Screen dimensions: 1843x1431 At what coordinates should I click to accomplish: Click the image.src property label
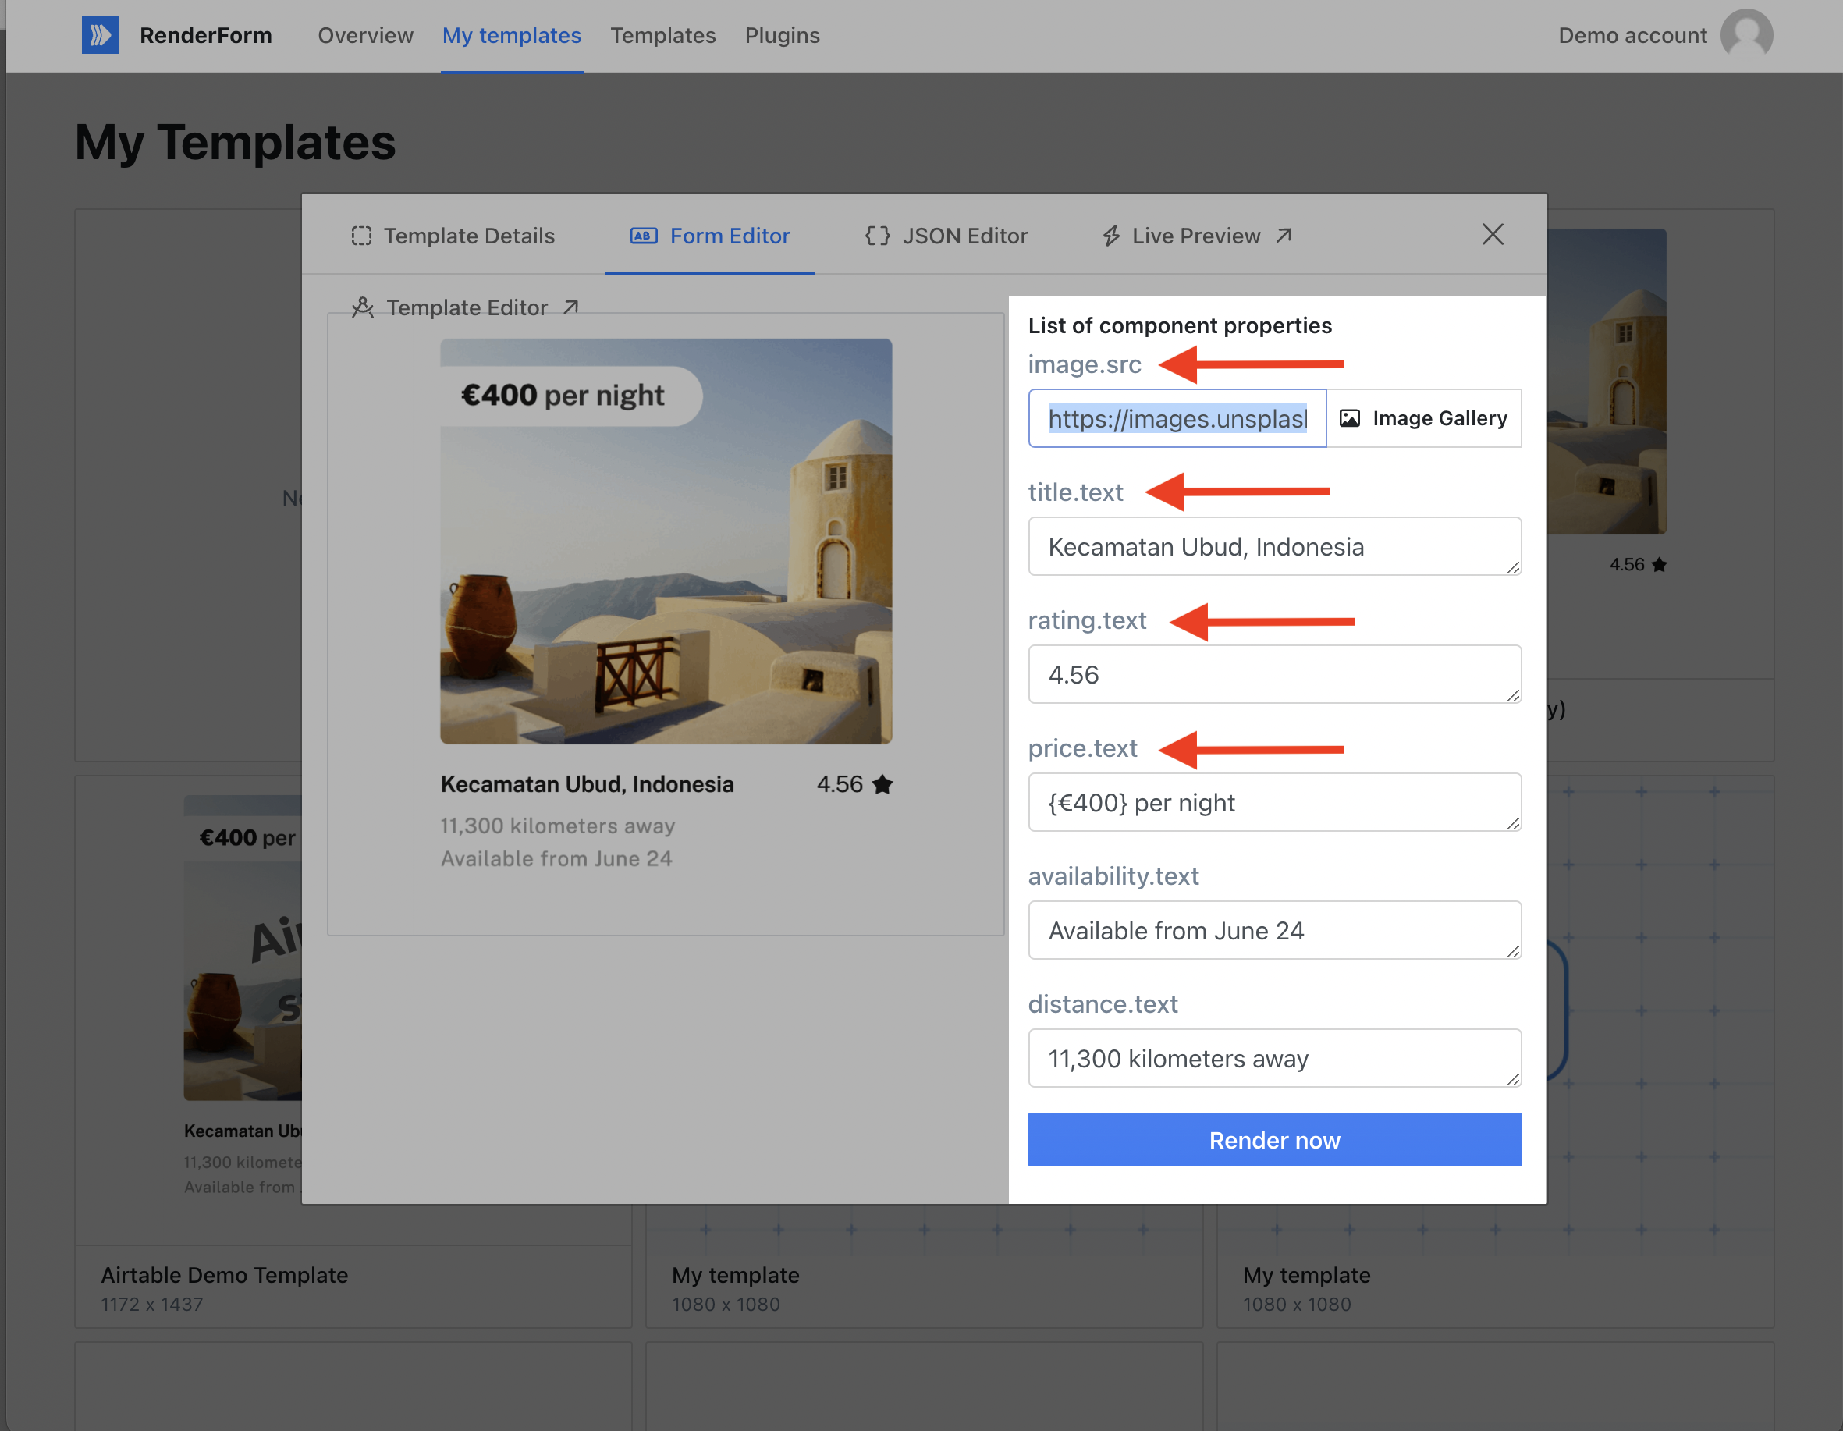tap(1085, 364)
